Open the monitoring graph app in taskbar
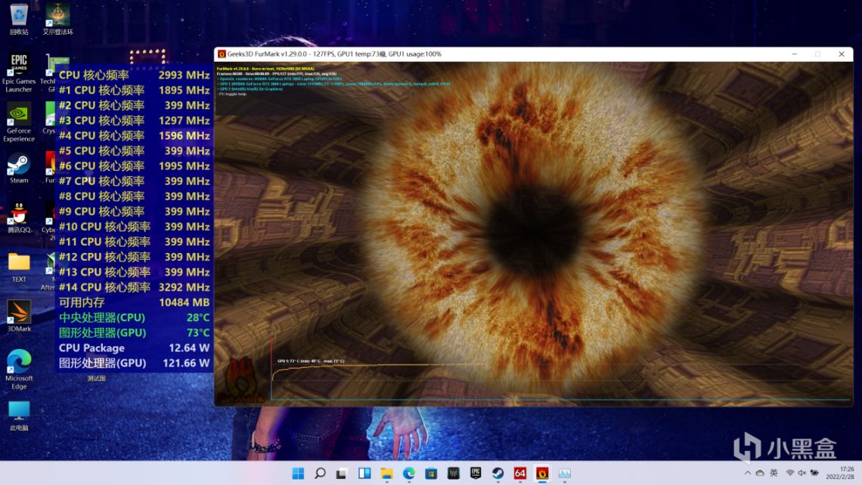 coord(565,474)
